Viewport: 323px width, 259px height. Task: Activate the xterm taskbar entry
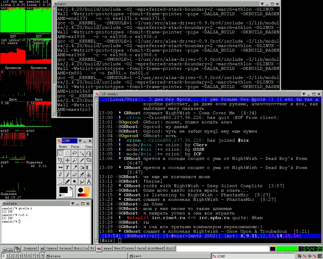point(86,256)
